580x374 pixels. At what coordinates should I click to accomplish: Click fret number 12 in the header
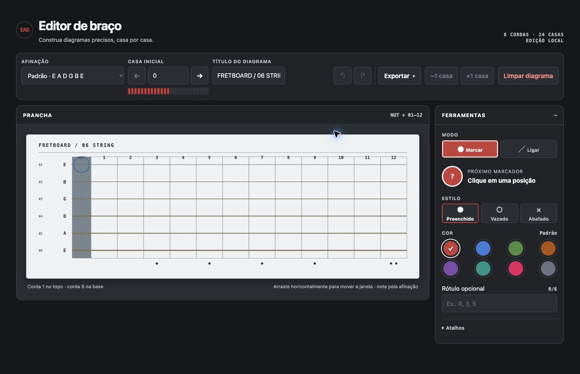pyautogui.click(x=394, y=158)
